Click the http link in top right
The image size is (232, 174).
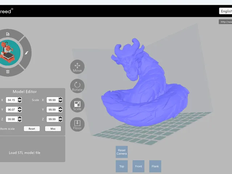225,22
